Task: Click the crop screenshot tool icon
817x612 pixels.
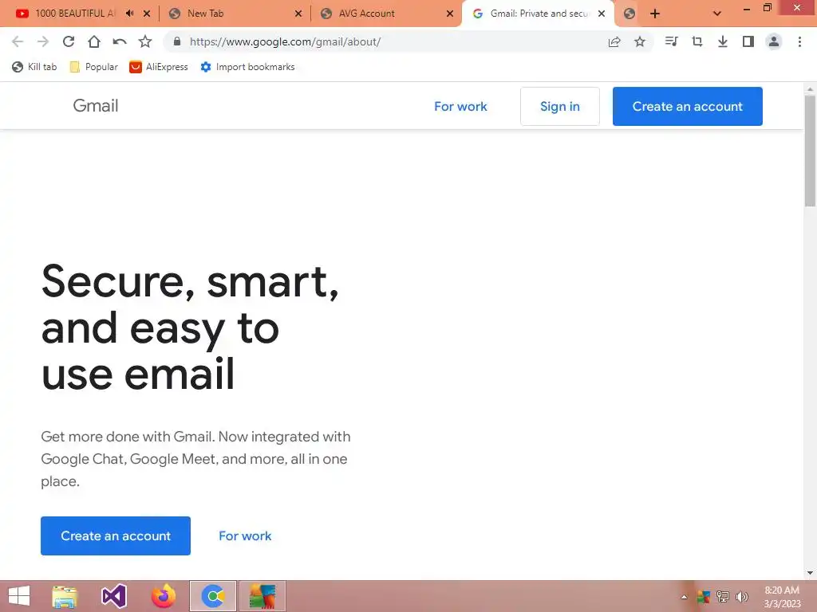Action: (x=697, y=41)
